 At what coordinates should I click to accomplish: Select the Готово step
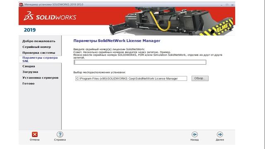click(x=29, y=84)
